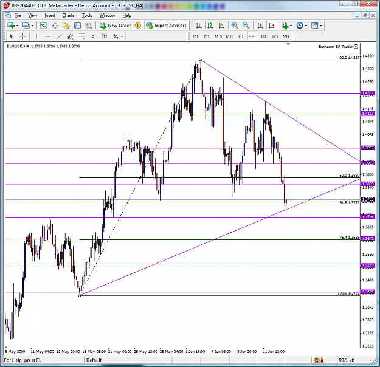Open Data Window crosshair-circle icon

pyautogui.click(x=55, y=25)
